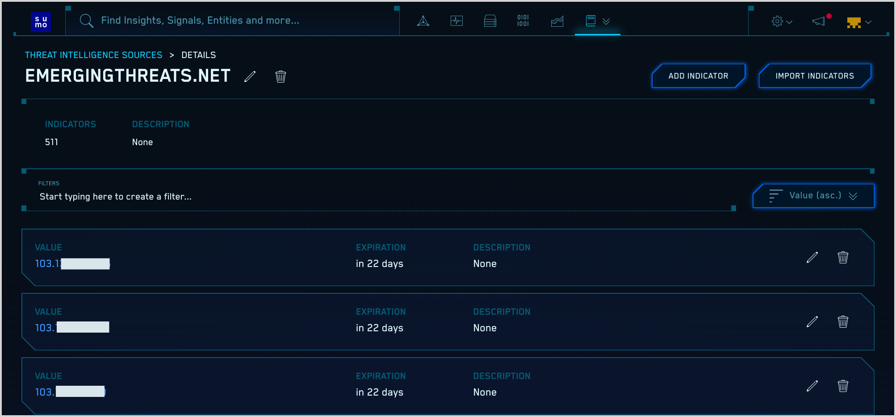896x417 pixels.
Task: Delete the second indicator row
Action: click(843, 322)
